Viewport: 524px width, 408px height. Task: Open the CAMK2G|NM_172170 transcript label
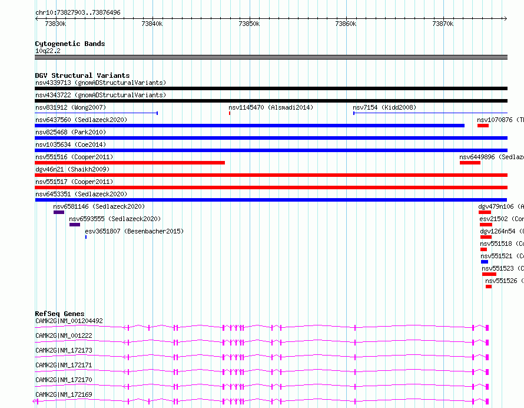(x=64, y=380)
